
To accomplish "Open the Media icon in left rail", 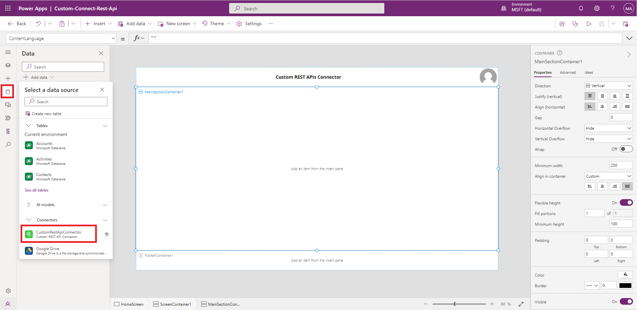I will pos(8,105).
